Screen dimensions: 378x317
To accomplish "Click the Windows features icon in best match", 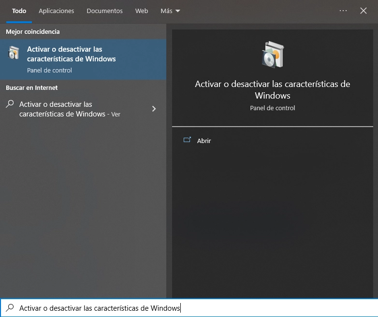I will click(x=14, y=53).
